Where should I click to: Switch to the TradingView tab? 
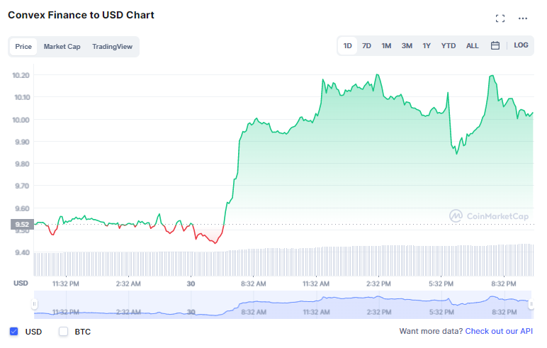click(113, 46)
